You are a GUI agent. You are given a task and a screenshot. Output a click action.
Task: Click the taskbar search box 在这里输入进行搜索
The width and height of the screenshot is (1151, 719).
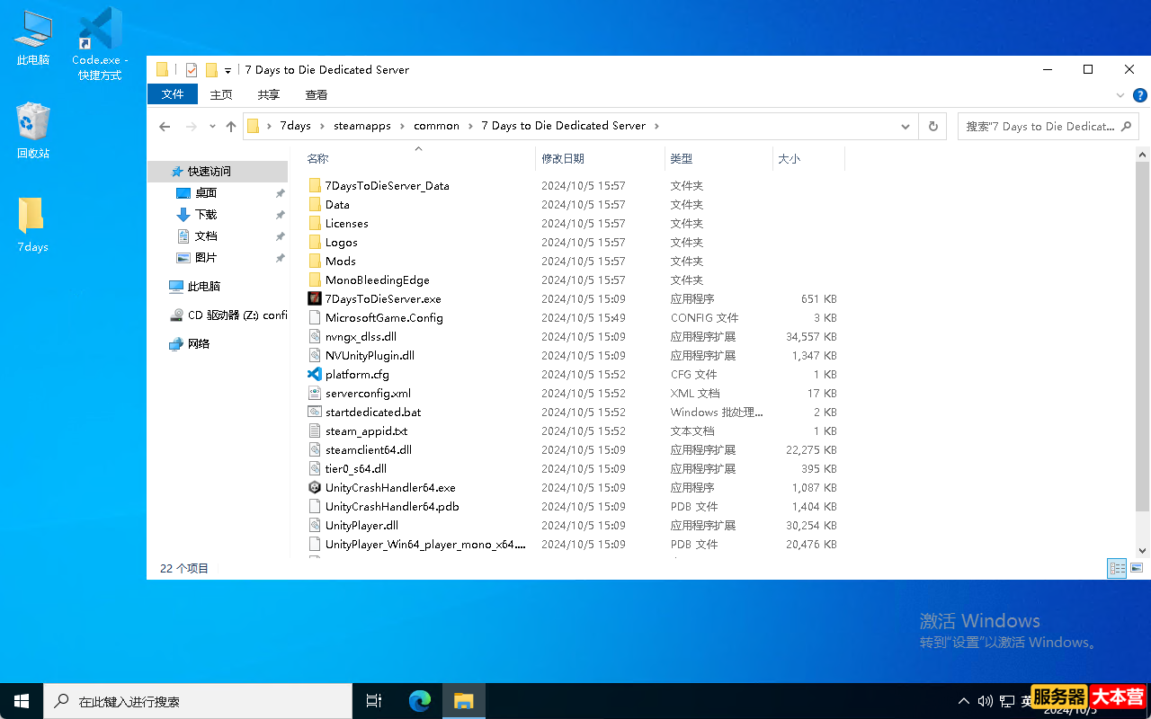[198, 701]
